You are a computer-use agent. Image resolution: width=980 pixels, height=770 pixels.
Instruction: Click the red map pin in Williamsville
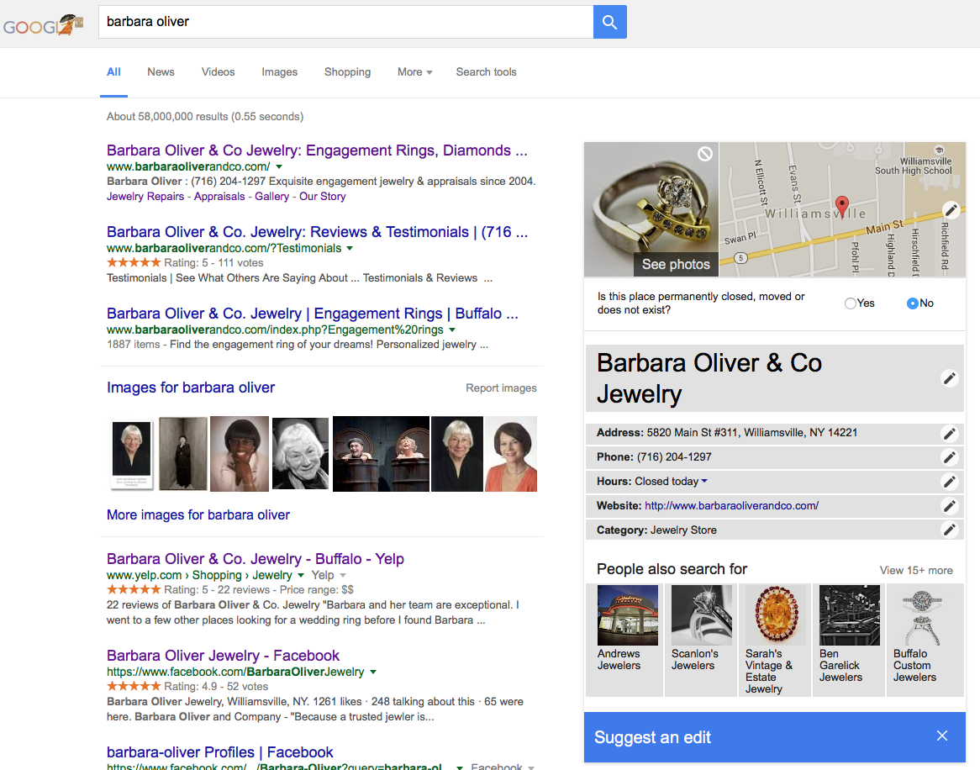[842, 206]
